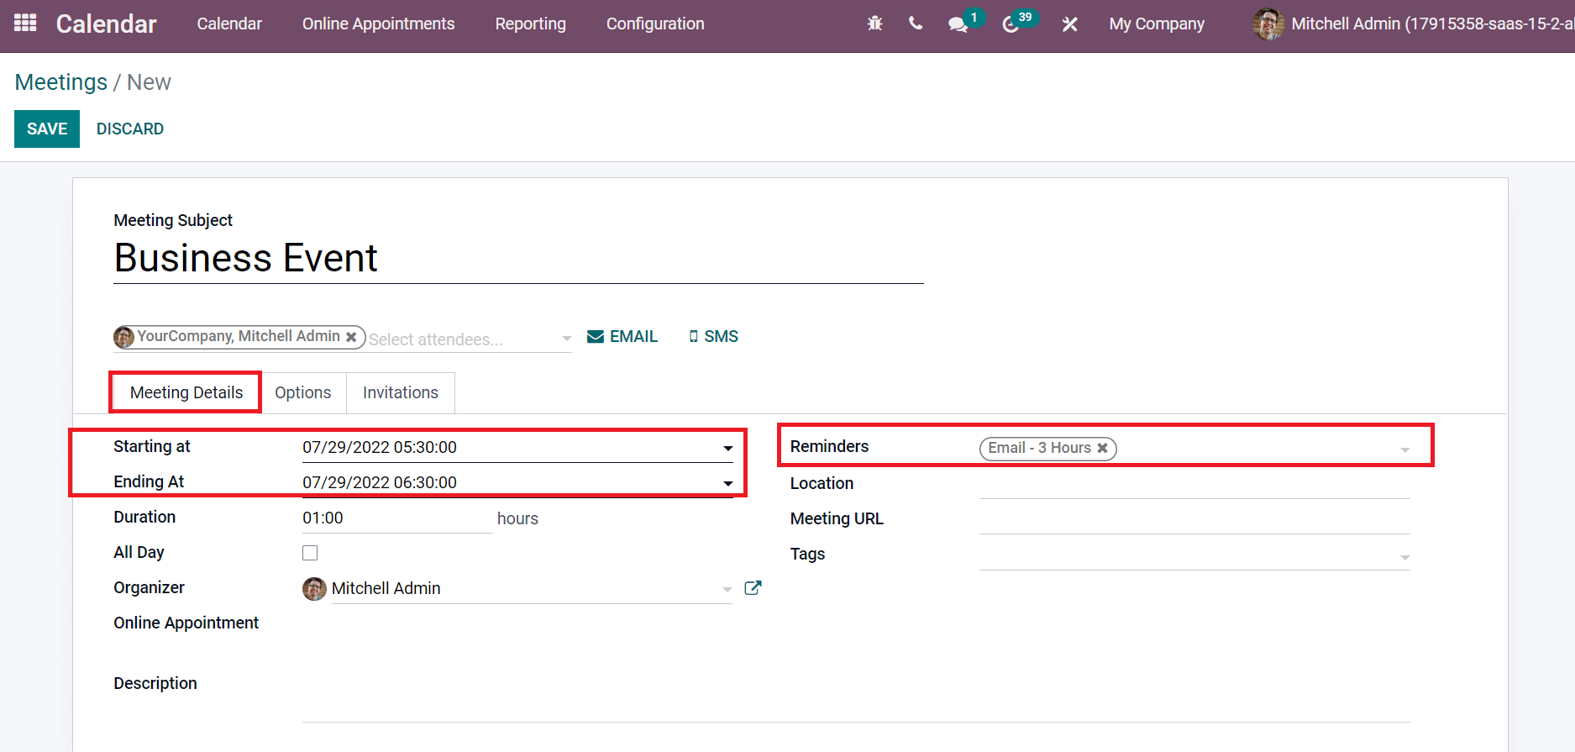
Task: Click the EMAIL envelope button
Action: coord(622,336)
